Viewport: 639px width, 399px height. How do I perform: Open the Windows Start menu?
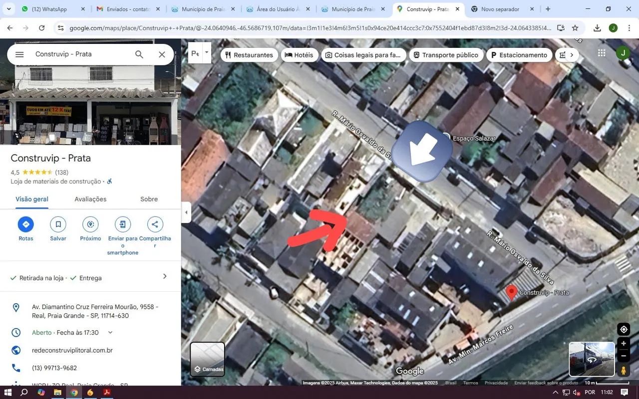pyautogui.click(x=8, y=393)
